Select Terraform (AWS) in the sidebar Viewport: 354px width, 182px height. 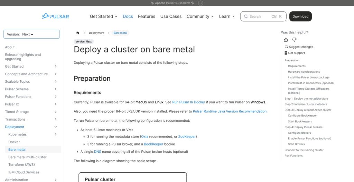coord(21,165)
